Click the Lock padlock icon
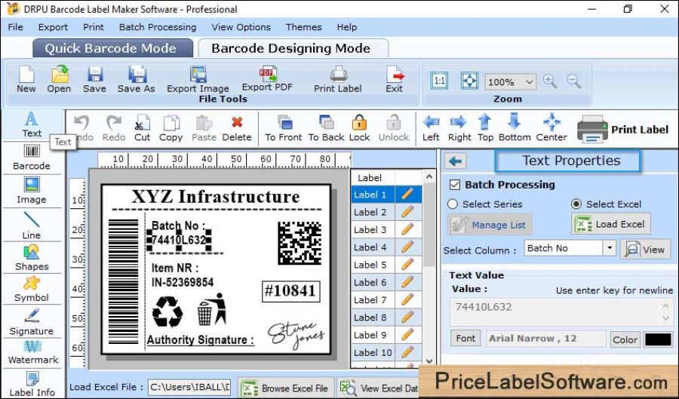The height and width of the screenshot is (399, 679). (x=359, y=128)
